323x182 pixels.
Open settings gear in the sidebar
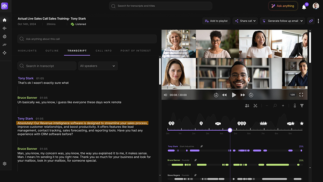click(5, 164)
